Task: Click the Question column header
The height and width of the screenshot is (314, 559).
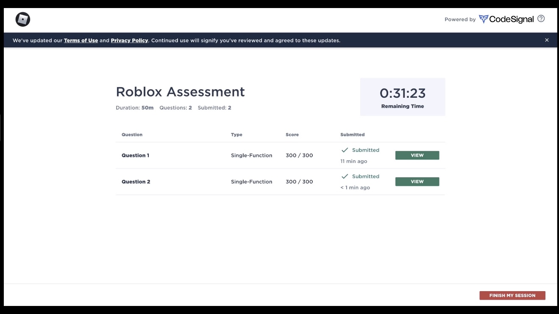Action: [132, 135]
